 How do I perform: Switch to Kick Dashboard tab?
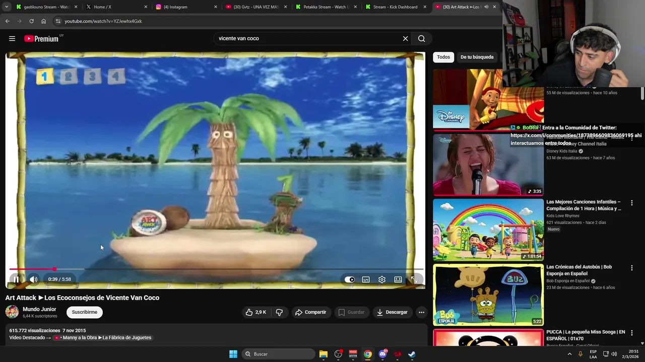[x=395, y=7]
